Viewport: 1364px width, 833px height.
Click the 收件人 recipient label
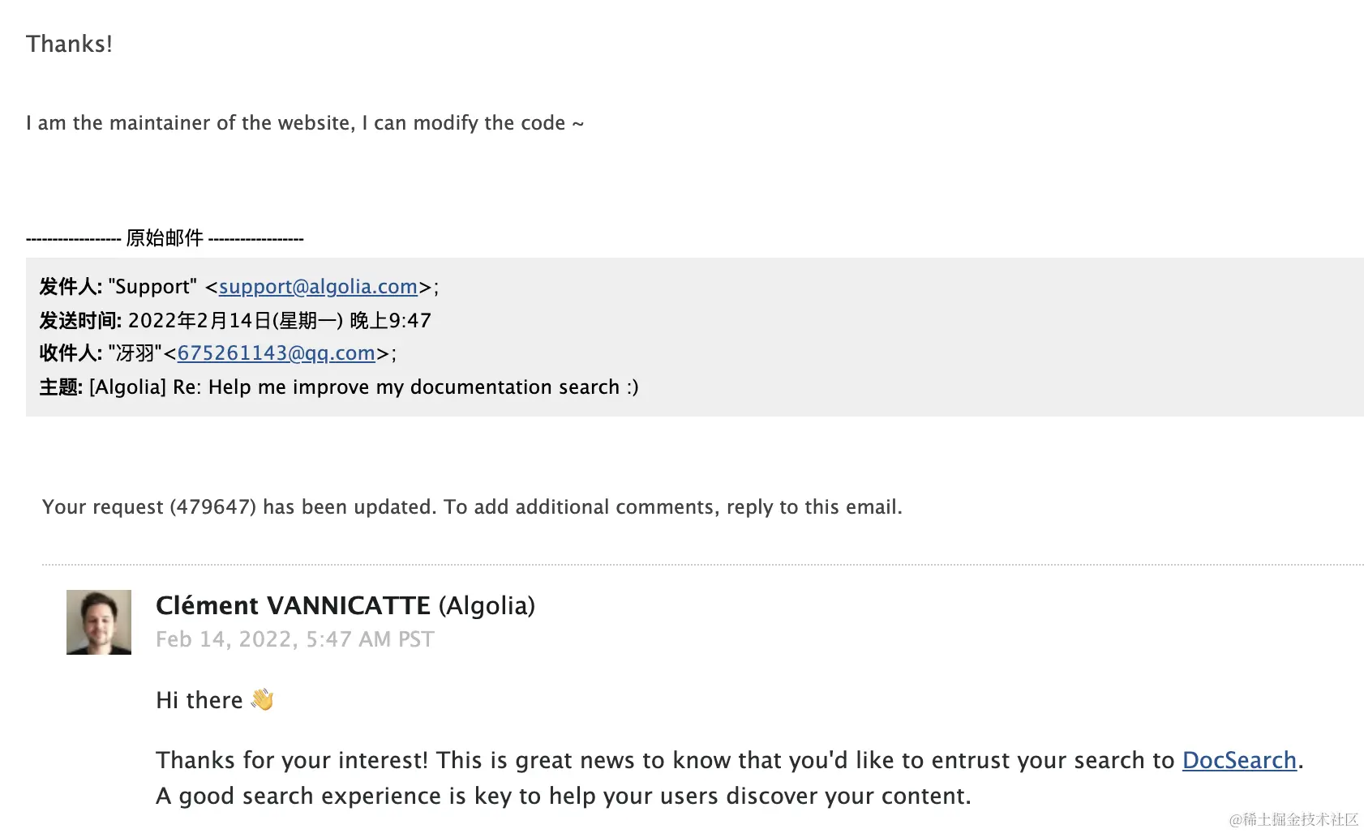71,353
